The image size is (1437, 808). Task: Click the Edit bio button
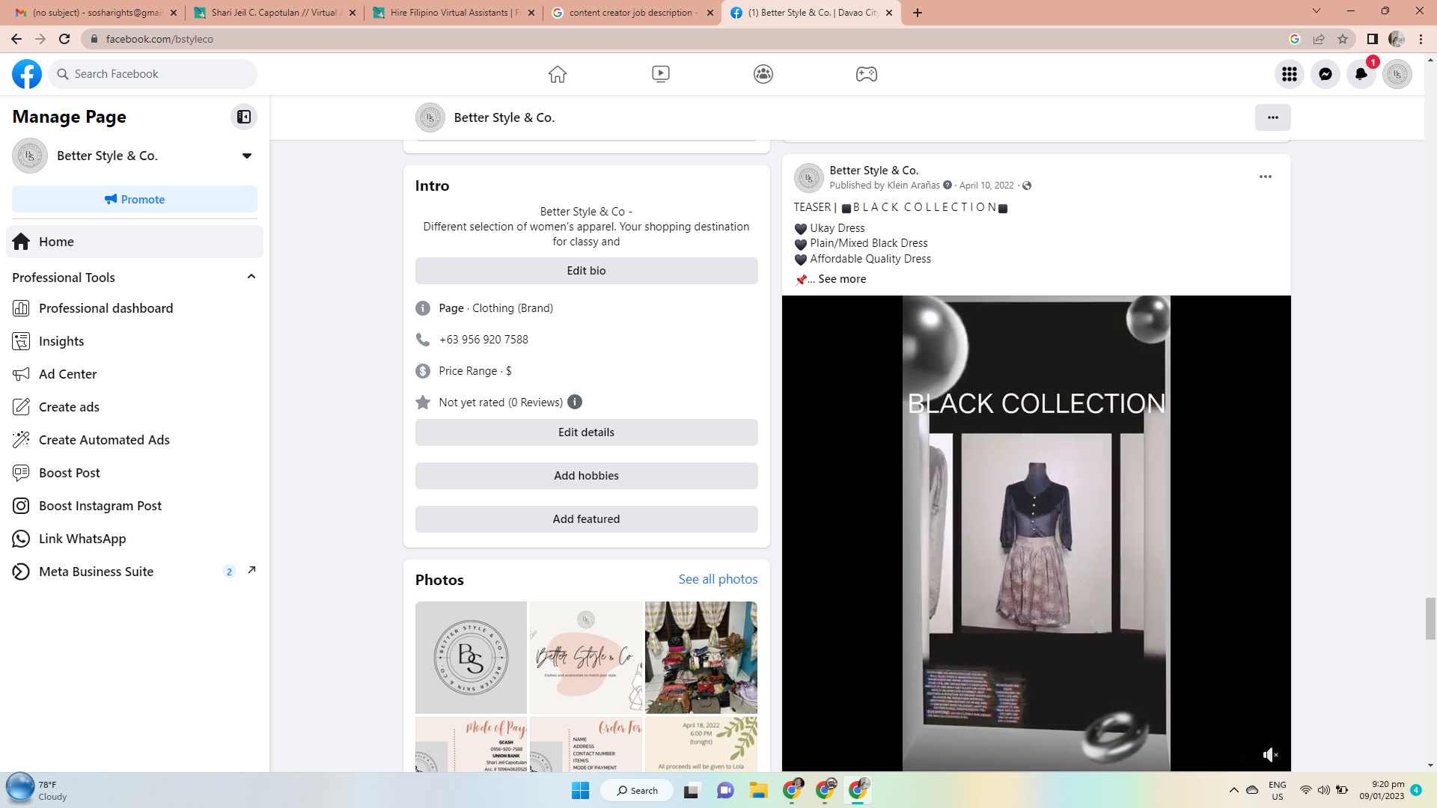pos(586,271)
